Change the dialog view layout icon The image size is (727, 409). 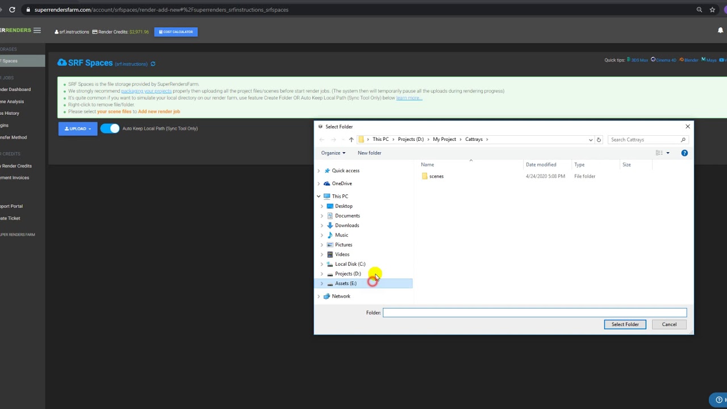[659, 153]
